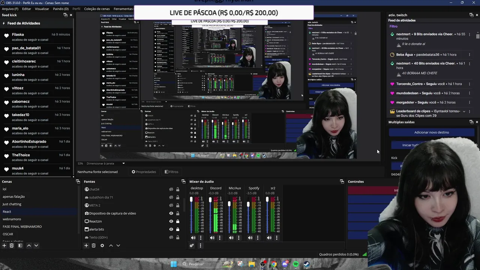Viewport: 480px width, 270px height.
Task: Open Steam from the taskbar
Action: (307, 264)
